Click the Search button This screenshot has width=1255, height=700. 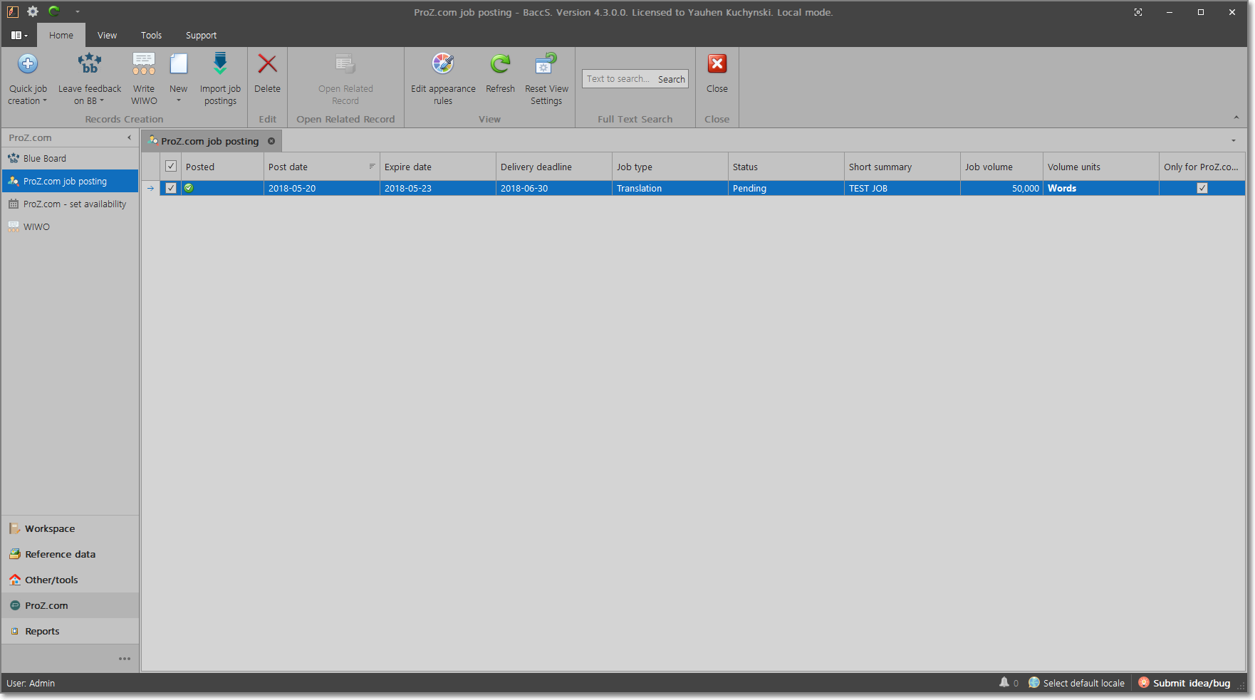pos(672,79)
